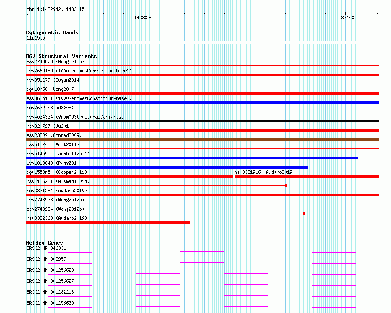Click the 1433000 ruler position label

coord(143,18)
